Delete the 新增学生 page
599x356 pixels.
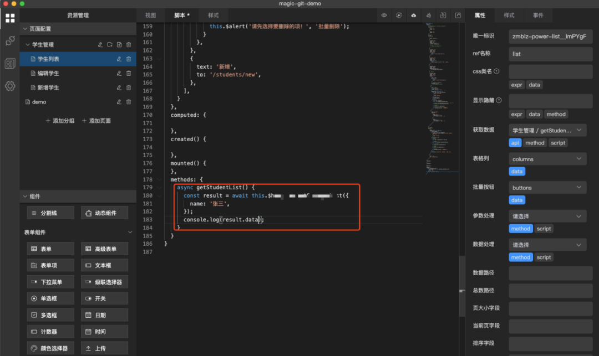(x=129, y=87)
